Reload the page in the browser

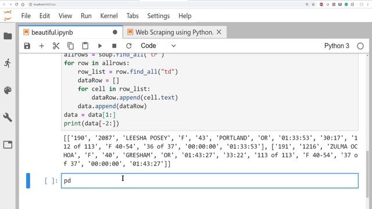[17, 4]
